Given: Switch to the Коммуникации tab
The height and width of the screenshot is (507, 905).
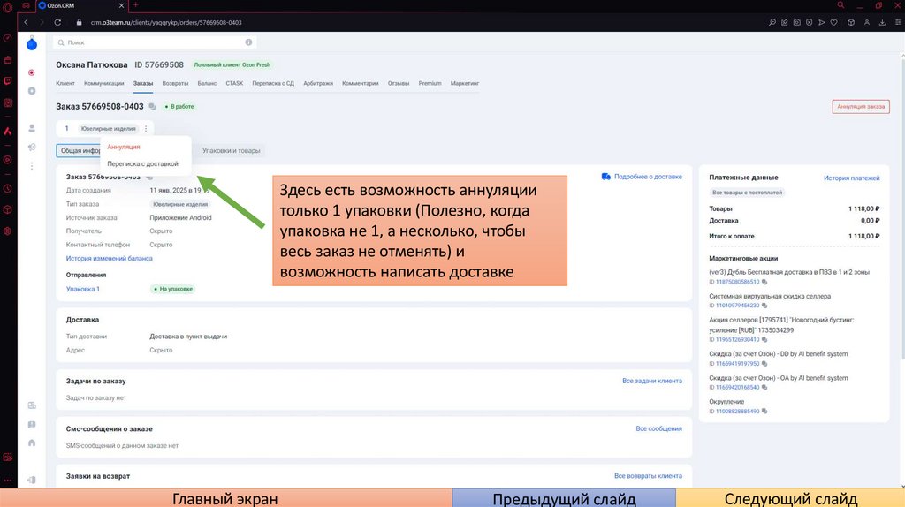Looking at the screenshot, I should (104, 83).
